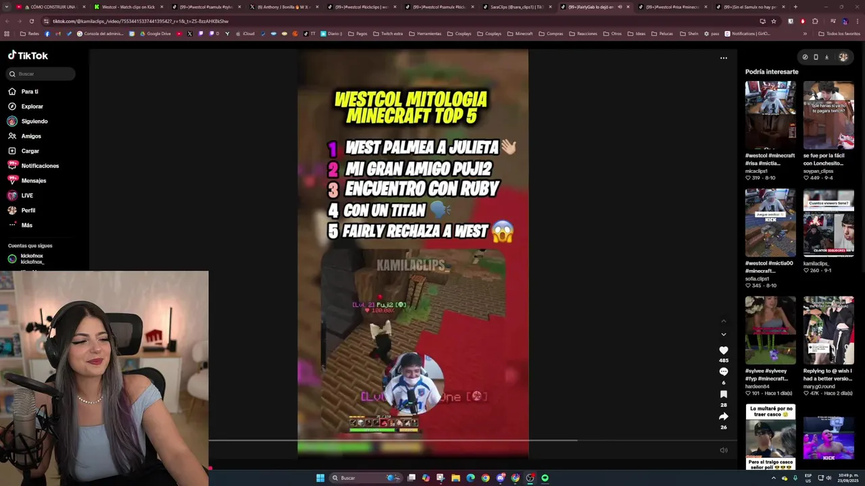Bookmark this page star icon
This screenshot has height=486, width=865.
774,21
